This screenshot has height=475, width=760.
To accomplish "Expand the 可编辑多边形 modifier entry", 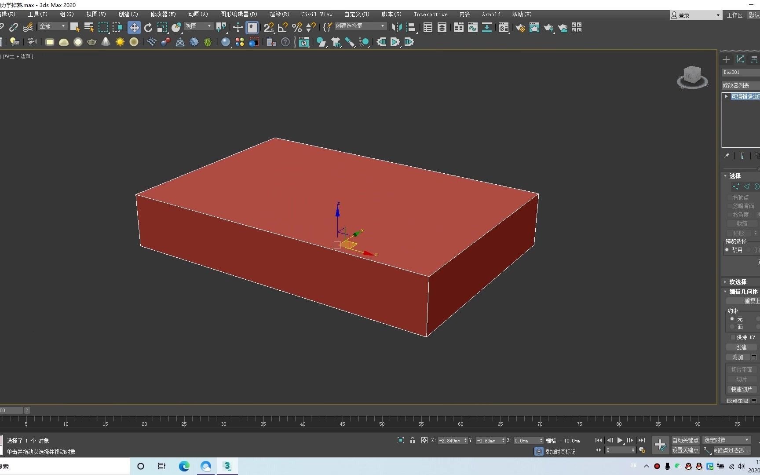I will click(726, 96).
